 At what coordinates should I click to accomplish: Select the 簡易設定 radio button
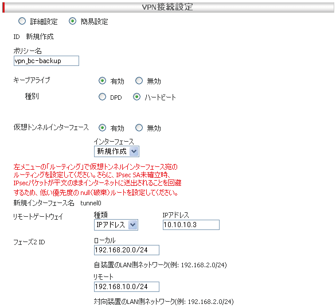[72, 21]
